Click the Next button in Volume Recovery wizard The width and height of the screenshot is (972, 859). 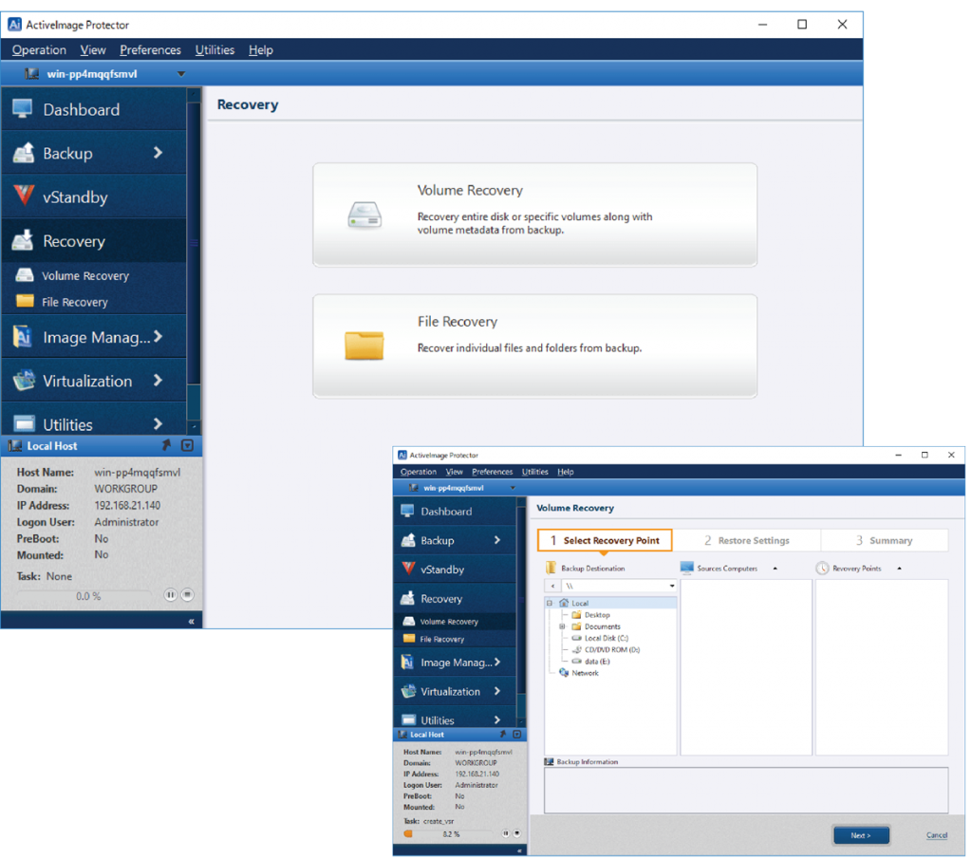coord(861,835)
